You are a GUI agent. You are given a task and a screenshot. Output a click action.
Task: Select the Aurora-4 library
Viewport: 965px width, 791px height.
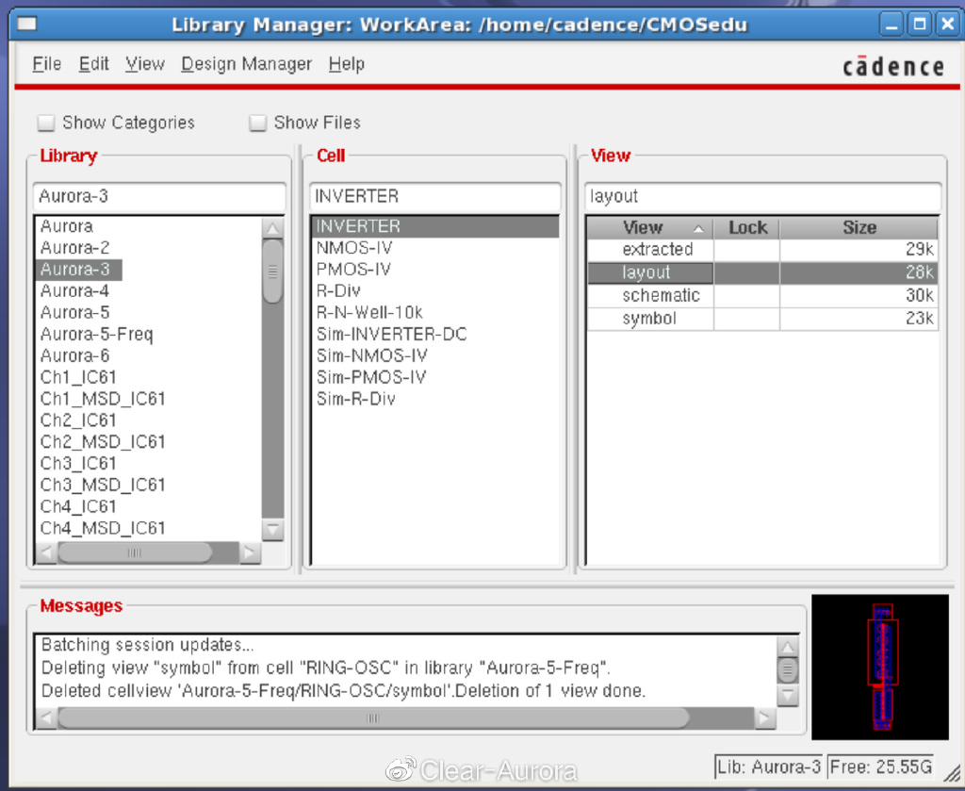coord(75,291)
